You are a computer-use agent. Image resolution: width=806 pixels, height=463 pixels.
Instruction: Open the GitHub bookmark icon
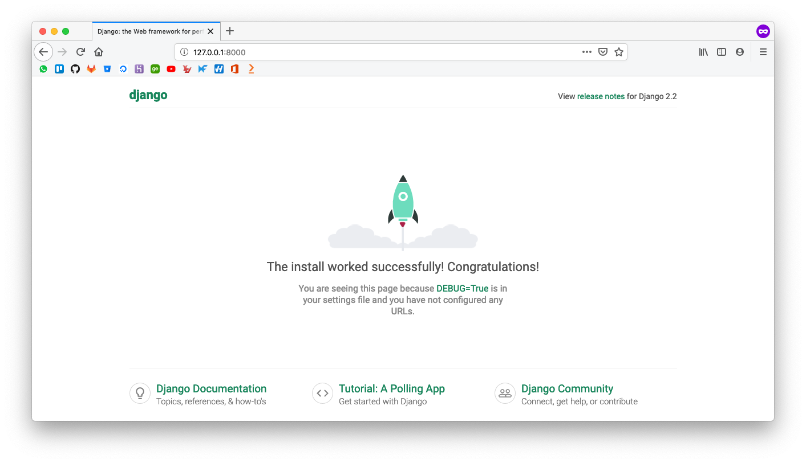click(75, 69)
